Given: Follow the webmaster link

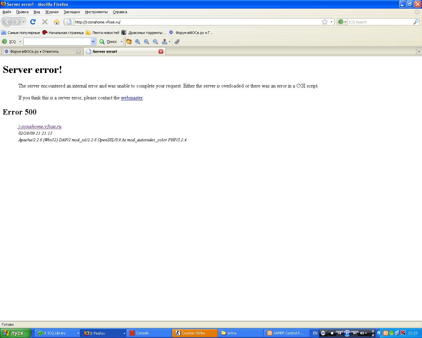Looking at the screenshot, I should click(132, 98).
